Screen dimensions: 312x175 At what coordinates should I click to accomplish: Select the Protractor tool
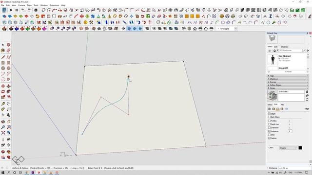pos(3,109)
